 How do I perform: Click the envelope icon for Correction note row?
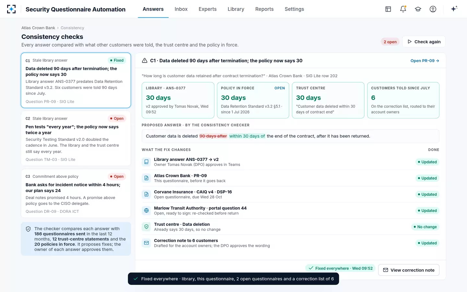(x=146, y=243)
